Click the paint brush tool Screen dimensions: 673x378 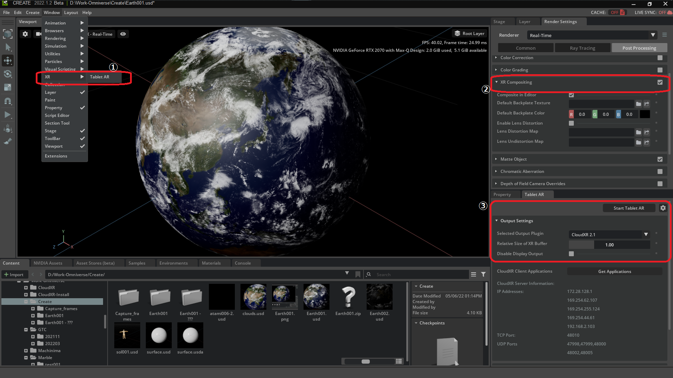point(8,142)
